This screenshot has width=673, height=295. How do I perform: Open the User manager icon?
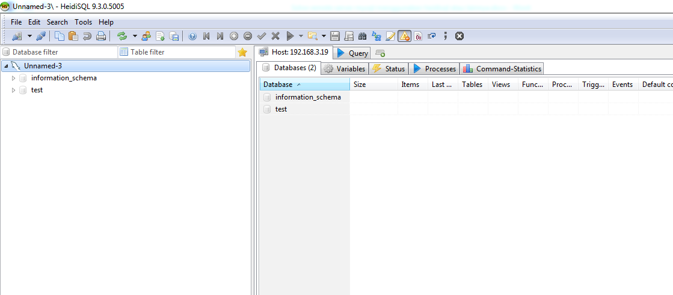146,37
